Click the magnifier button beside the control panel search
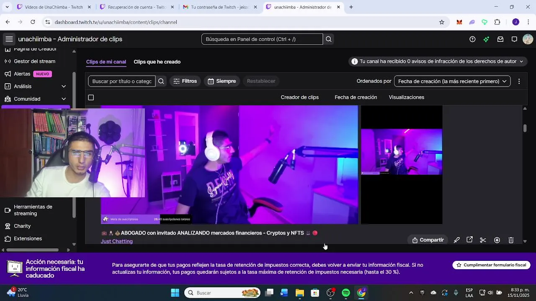The height and width of the screenshot is (301, 536). 329,39
